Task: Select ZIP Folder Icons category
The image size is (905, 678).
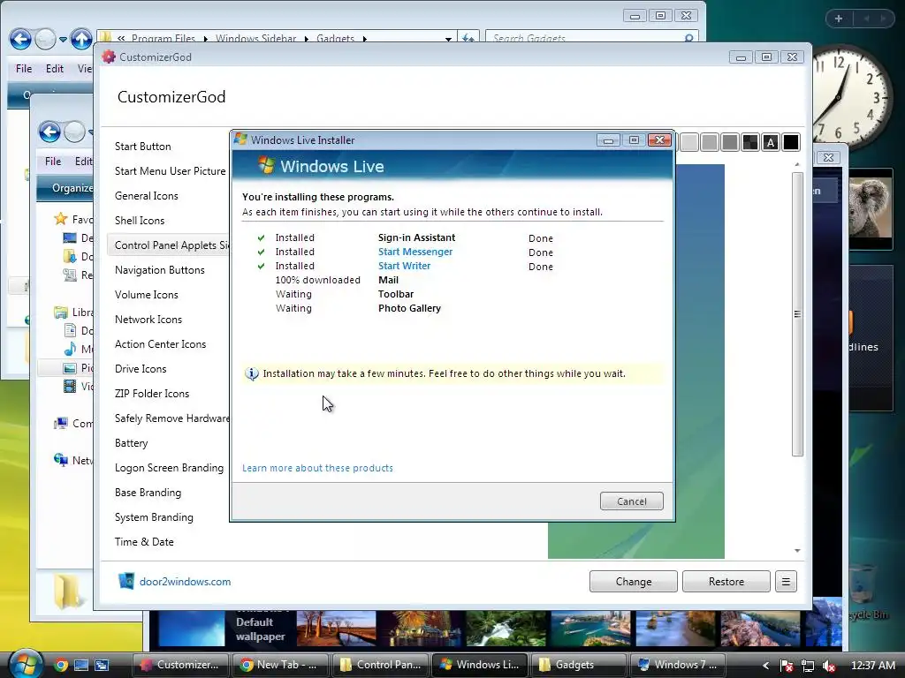Action: coord(152,394)
